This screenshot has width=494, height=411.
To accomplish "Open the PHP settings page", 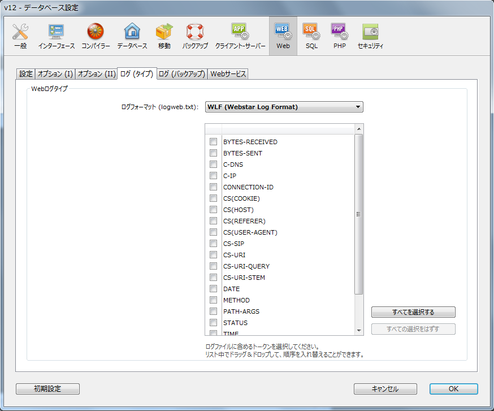I will point(339,36).
